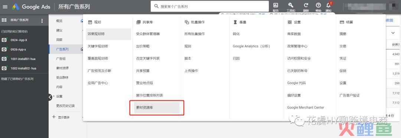Open 更改历史记录 change history

click(x=65, y=106)
